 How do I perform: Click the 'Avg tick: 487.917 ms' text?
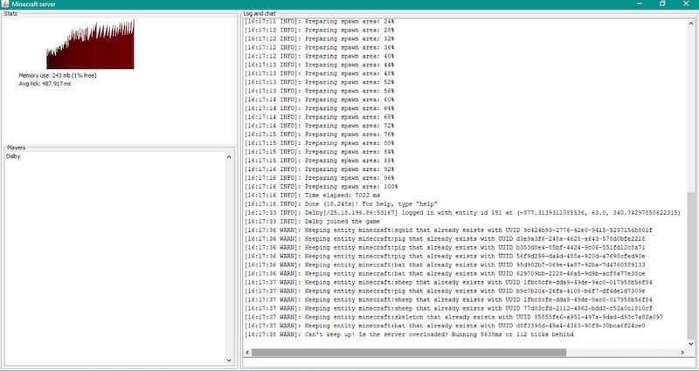(x=45, y=84)
